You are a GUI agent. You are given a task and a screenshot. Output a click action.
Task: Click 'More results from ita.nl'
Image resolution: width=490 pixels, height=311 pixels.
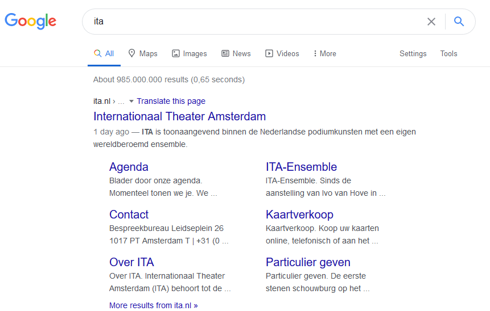[x=154, y=305]
